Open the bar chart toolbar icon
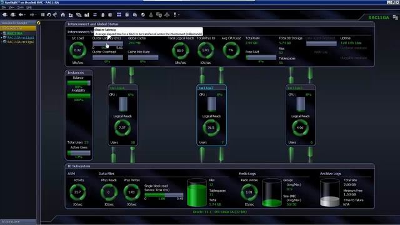 [87, 15]
